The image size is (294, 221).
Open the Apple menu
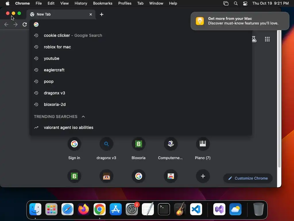pyautogui.click(x=7, y=3)
